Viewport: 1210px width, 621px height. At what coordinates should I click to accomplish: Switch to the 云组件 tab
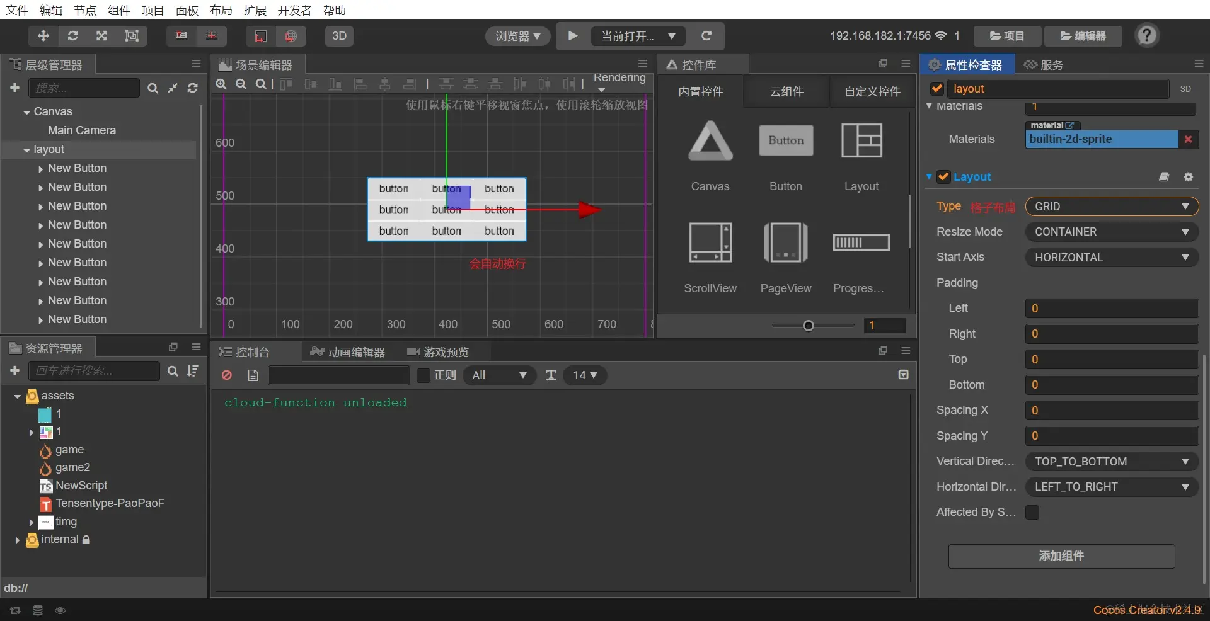point(786,92)
